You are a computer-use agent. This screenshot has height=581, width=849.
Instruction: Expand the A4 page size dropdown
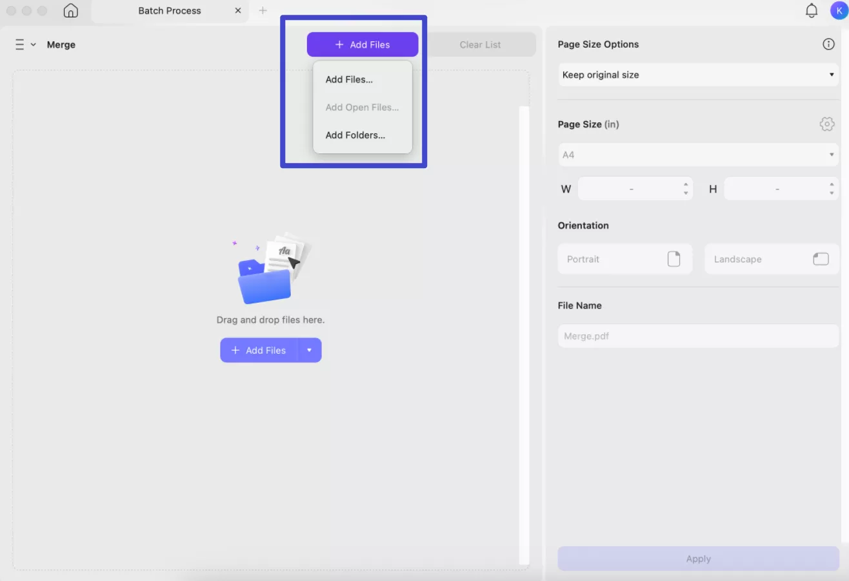point(832,155)
